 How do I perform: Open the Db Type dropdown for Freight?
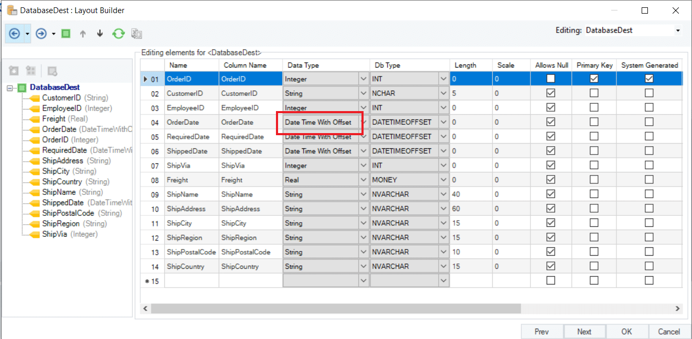click(444, 180)
